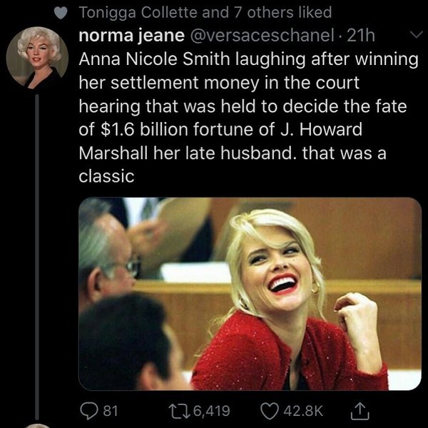This screenshot has height=428, width=428.
Task: Expand the tweet options chevron
Action: 410,35
